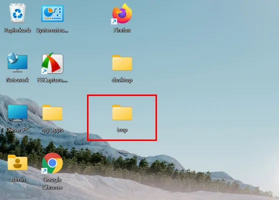Click the FSCapture... label text
This screenshot has width=279, height=200.
click(52, 80)
